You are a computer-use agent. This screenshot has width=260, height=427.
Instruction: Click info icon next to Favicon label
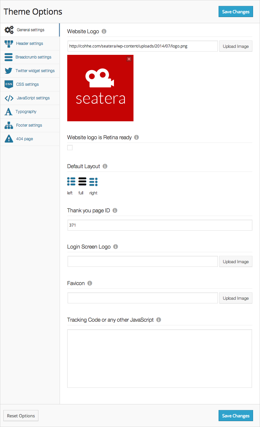coord(90,283)
